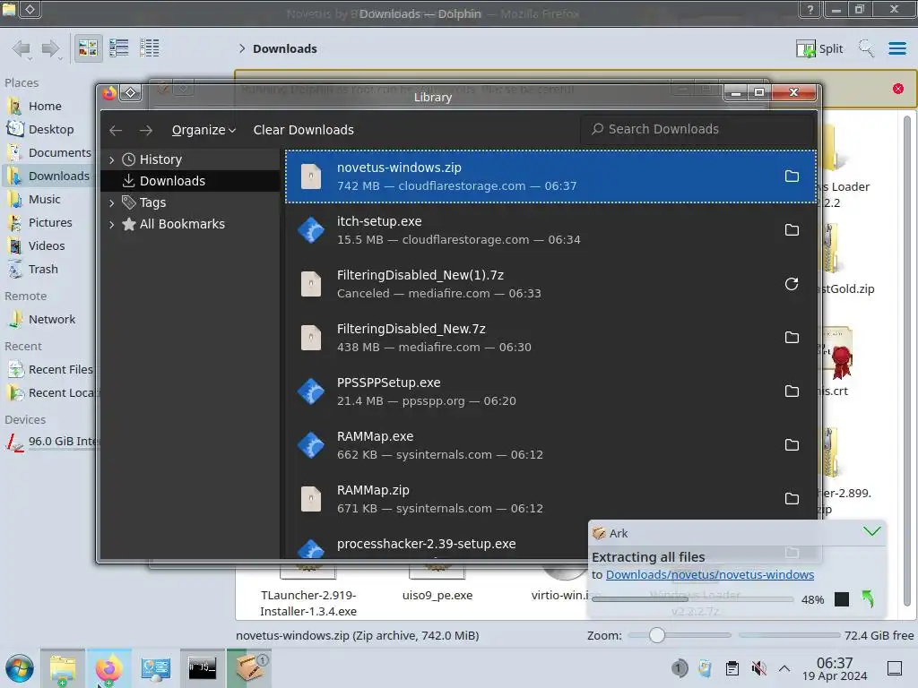The image size is (918, 688).
Task: Dismiss the root warning message bar
Action: (898, 89)
